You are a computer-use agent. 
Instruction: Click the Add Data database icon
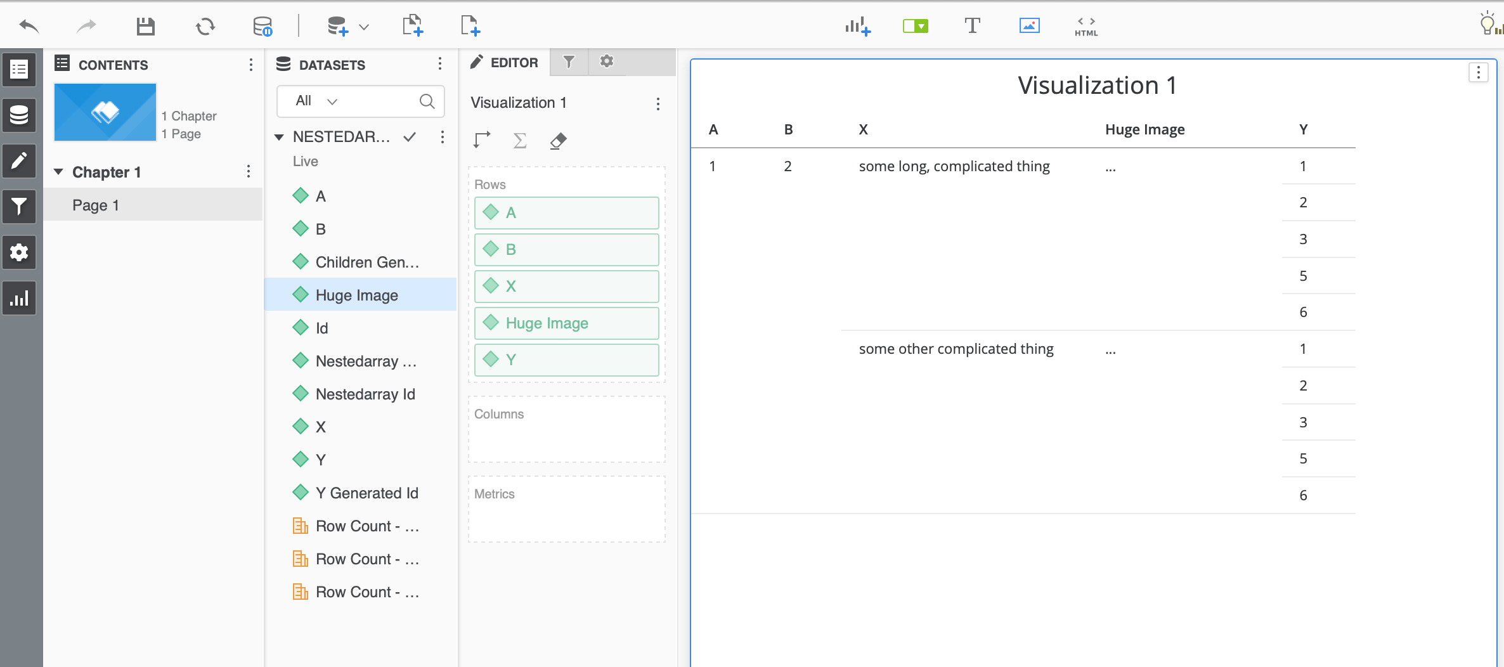coord(337,26)
